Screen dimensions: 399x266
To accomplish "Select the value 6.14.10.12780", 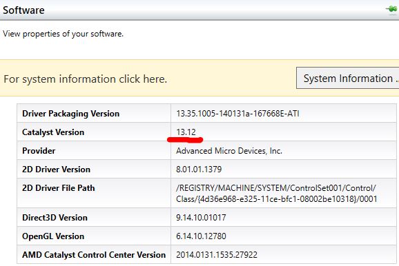I will click(x=201, y=236).
